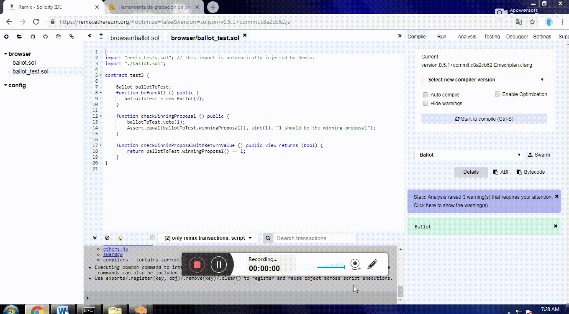
Task: Open the Debugger tab
Action: (x=517, y=37)
